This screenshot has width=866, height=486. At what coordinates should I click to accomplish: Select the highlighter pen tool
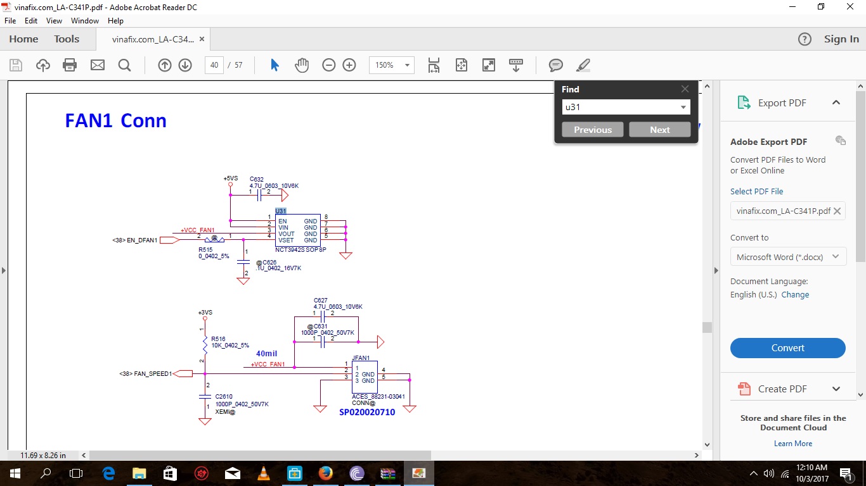click(x=583, y=65)
